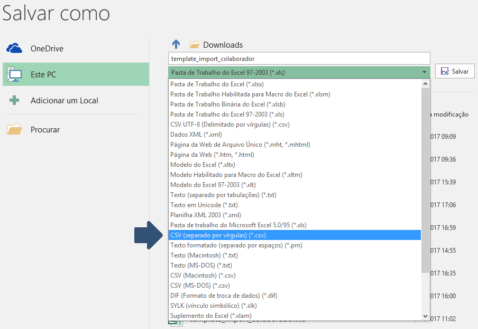
Task: Select Texto (separado por tabulações) format
Action: pos(223,195)
